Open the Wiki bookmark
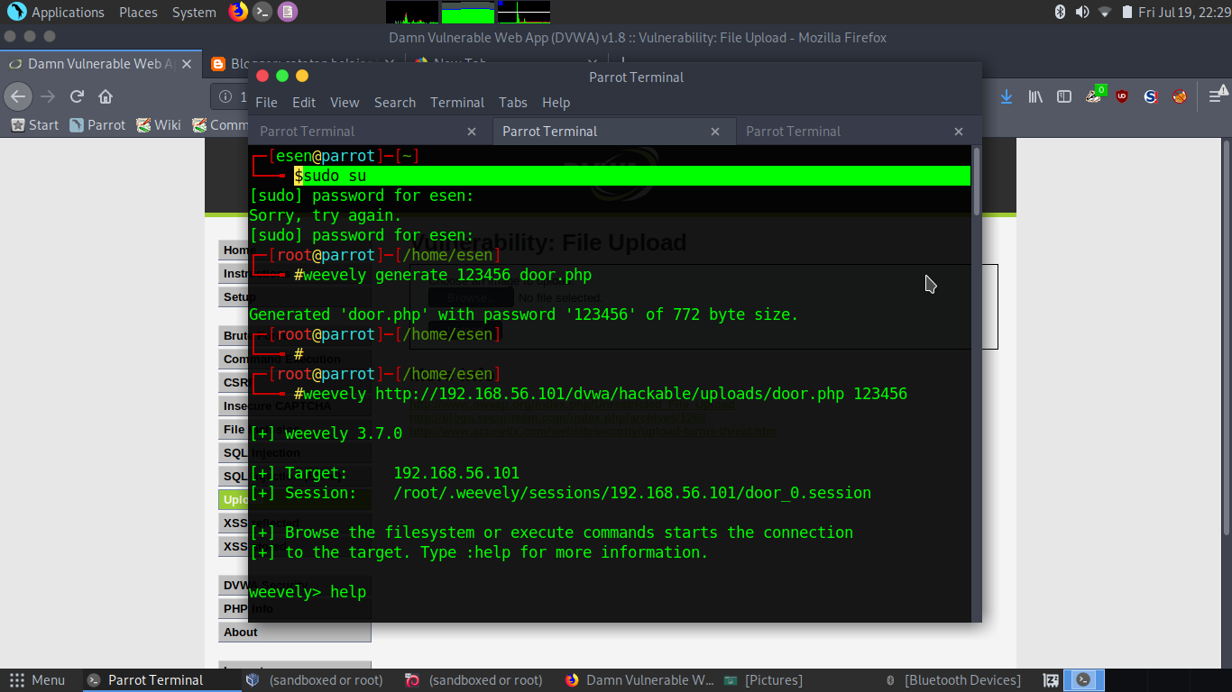1232x692 pixels. (x=159, y=125)
